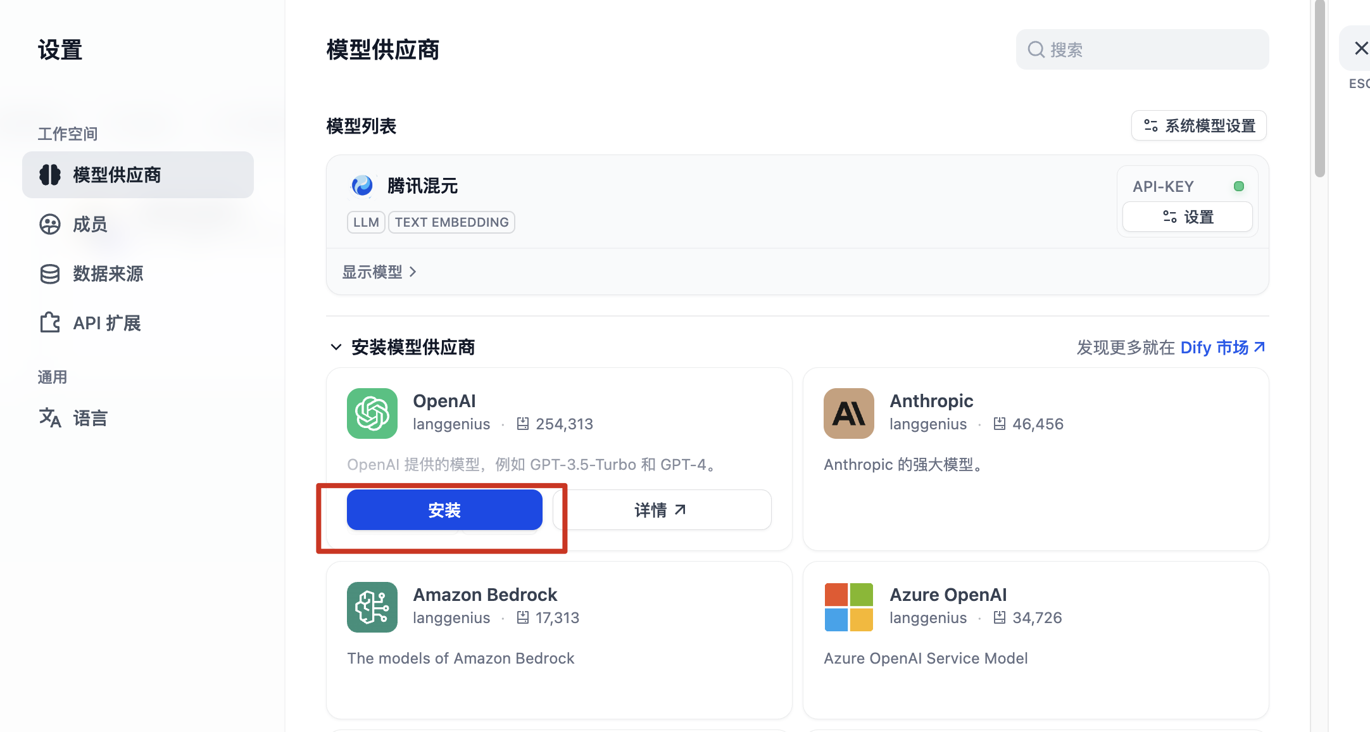Screen dimensions: 1370x732
Task: Open 系统模型设置 system model settings
Action: pos(1198,125)
